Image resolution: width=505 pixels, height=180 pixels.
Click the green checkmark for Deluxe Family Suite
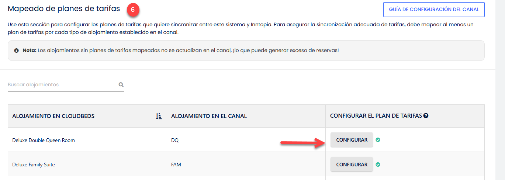pyautogui.click(x=378, y=165)
